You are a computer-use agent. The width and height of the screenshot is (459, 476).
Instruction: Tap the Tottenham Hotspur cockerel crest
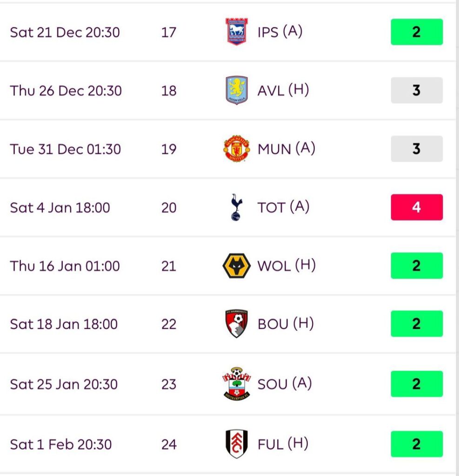click(x=237, y=207)
